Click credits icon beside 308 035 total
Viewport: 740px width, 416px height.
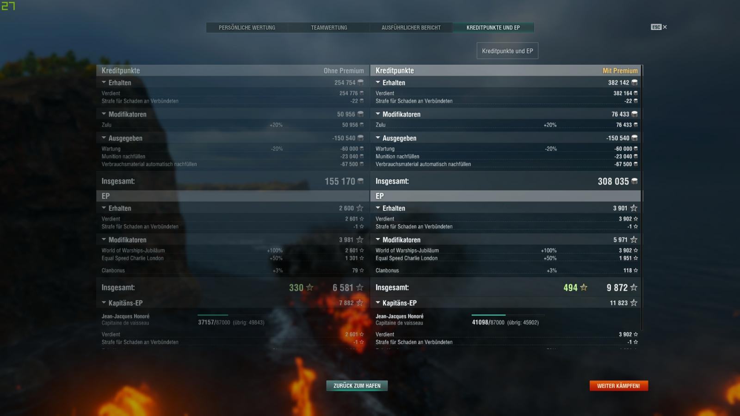tap(635, 181)
